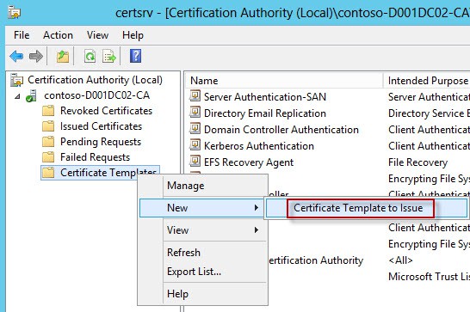Select the Server Authentication-SAN row name
Screen dimensions: 470x312
pos(265,97)
